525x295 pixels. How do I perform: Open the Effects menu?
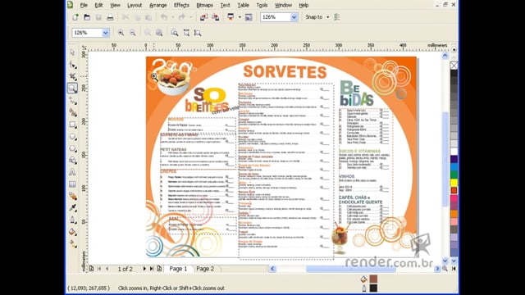(181, 5)
